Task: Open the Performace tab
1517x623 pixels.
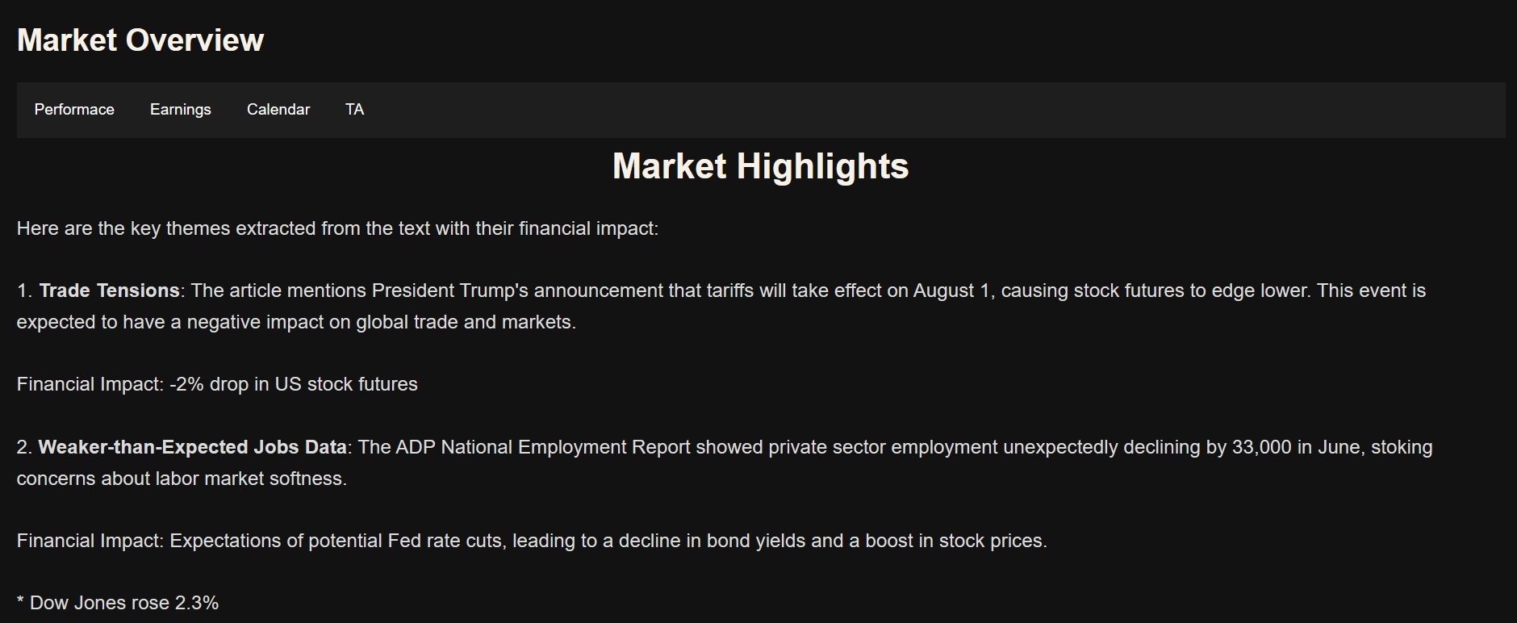Action: [x=74, y=110]
